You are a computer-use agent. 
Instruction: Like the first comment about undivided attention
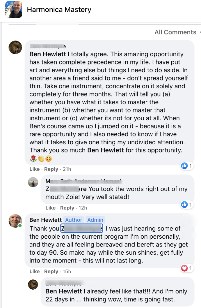[34, 169]
